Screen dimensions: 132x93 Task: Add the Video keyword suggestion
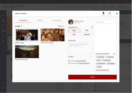coord(99,67)
